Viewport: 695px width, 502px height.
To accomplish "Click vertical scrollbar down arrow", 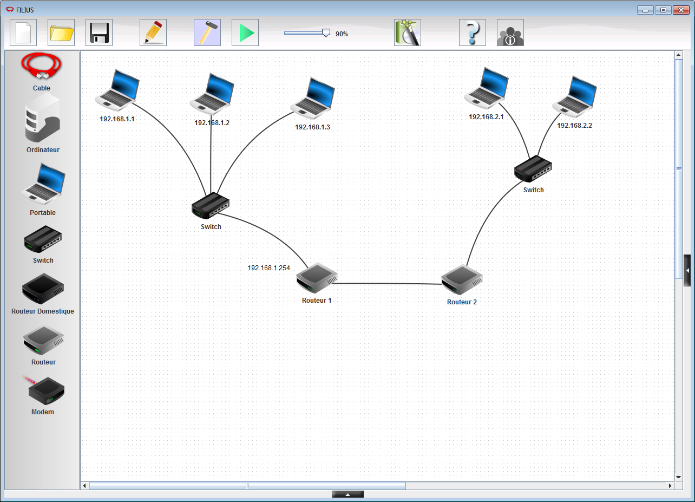I will point(679,477).
